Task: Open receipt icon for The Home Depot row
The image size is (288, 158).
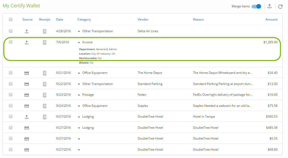Action: point(45,73)
